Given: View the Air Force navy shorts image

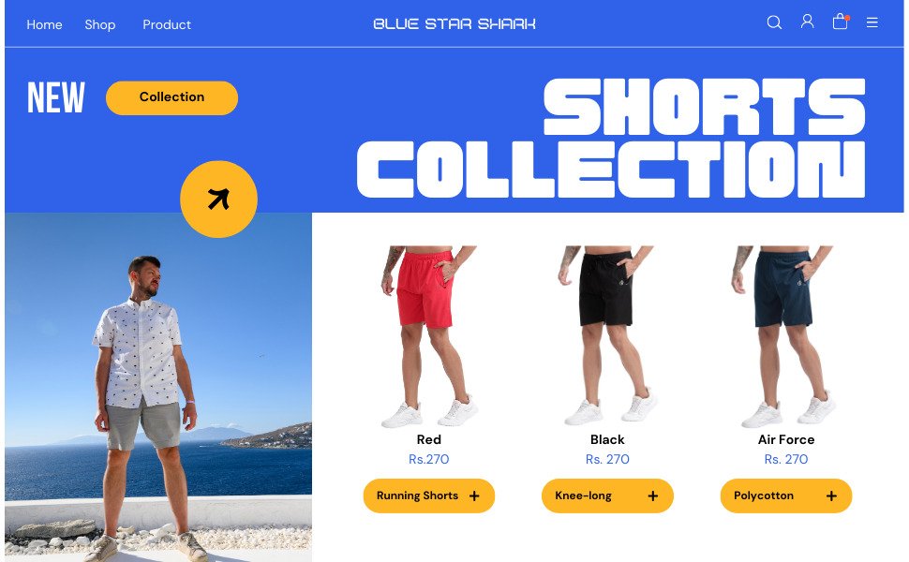Looking at the screenshot, I should click(x=785, y=336).
